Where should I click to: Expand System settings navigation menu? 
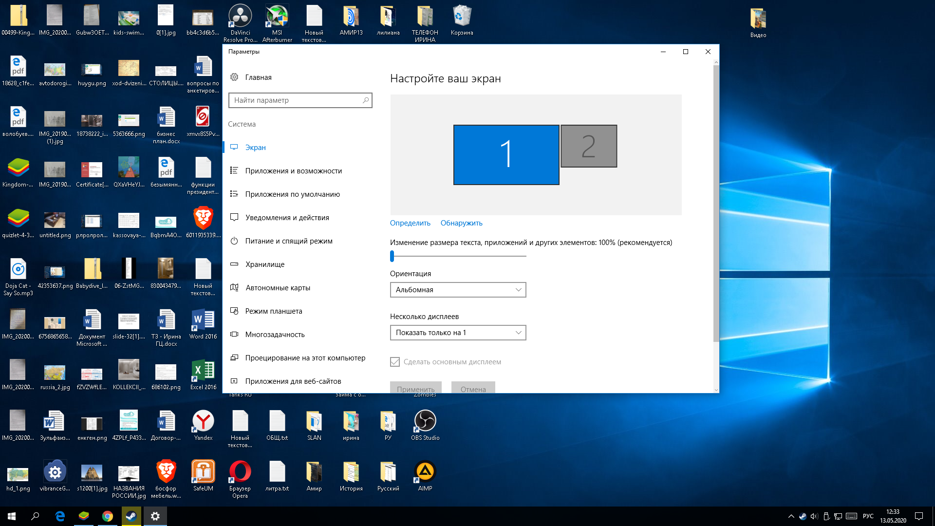[x=242, y=124]
